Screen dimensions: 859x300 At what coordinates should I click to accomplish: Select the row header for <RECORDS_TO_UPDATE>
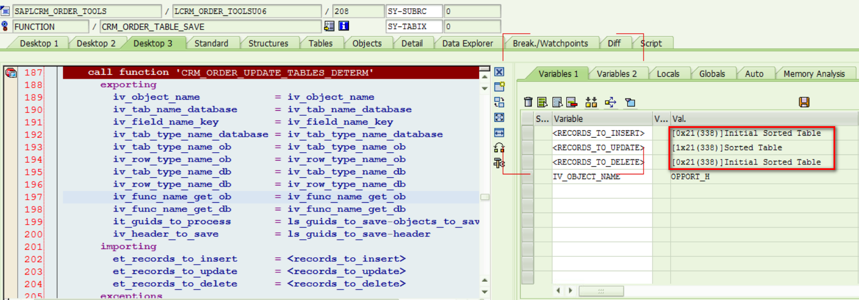[x=528, y=148]
